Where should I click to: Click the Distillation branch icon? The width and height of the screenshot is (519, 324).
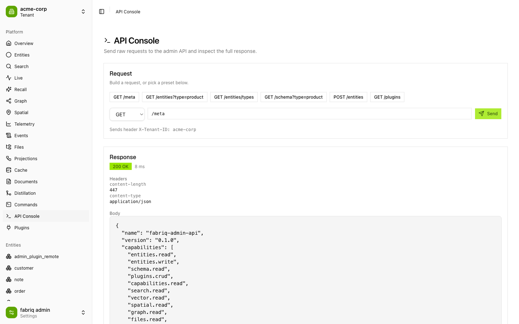tap(9, 193)
